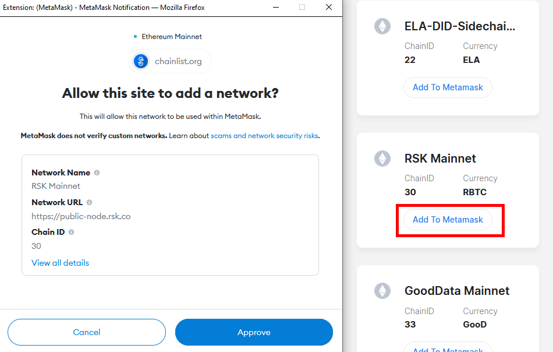Approve adding the RSK network
Image resolution: width=553 pixels, height=352 pixels.
[x=254, y=332]
